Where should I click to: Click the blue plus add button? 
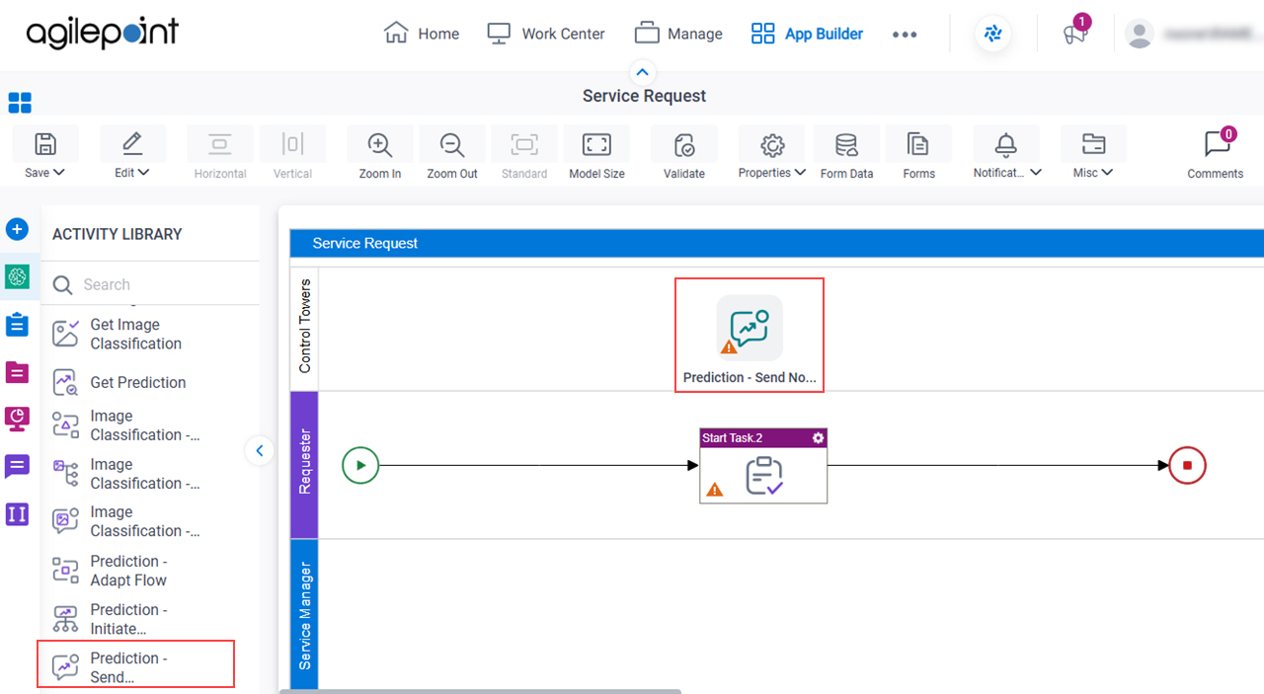pos(17,230)
